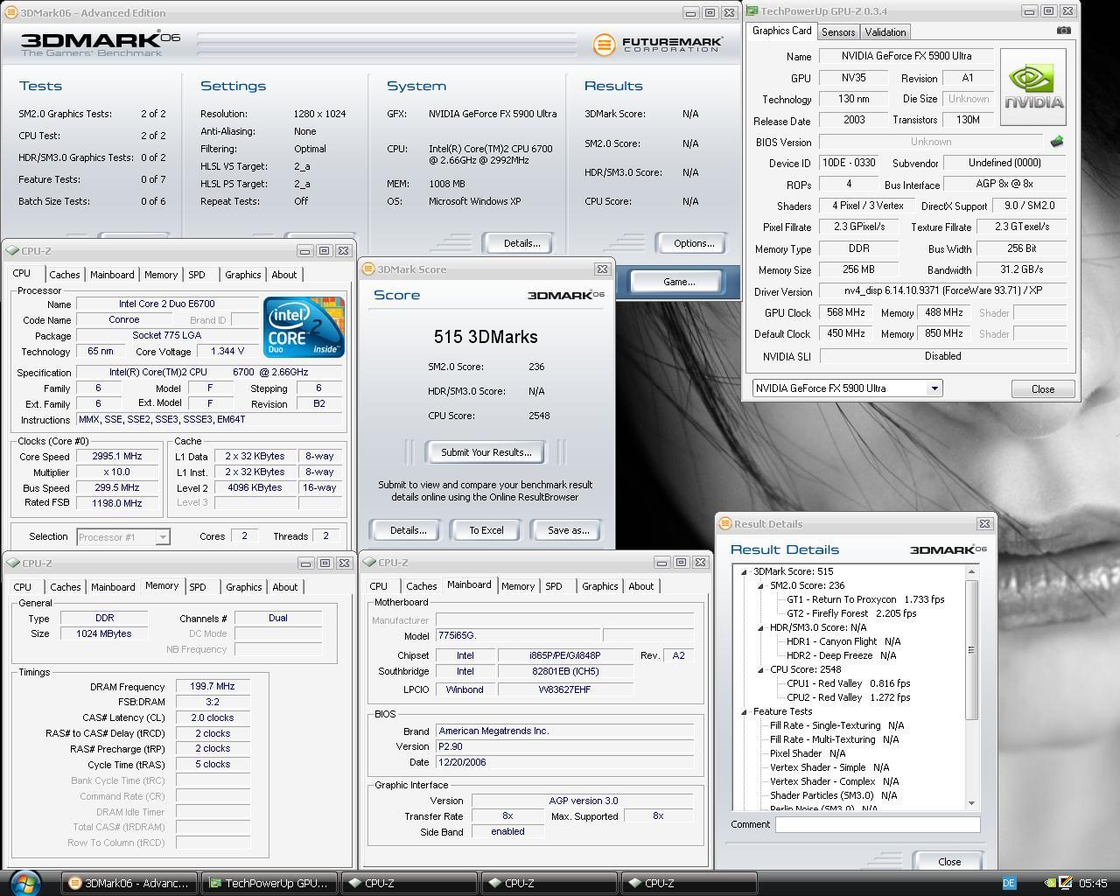Open CPU tab in the Memory CPU-Z window
This screenshot has height=896, width=1120.
(23, 587)
